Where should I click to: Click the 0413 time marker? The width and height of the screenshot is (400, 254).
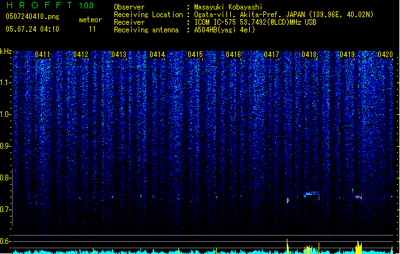click(119, 55)
